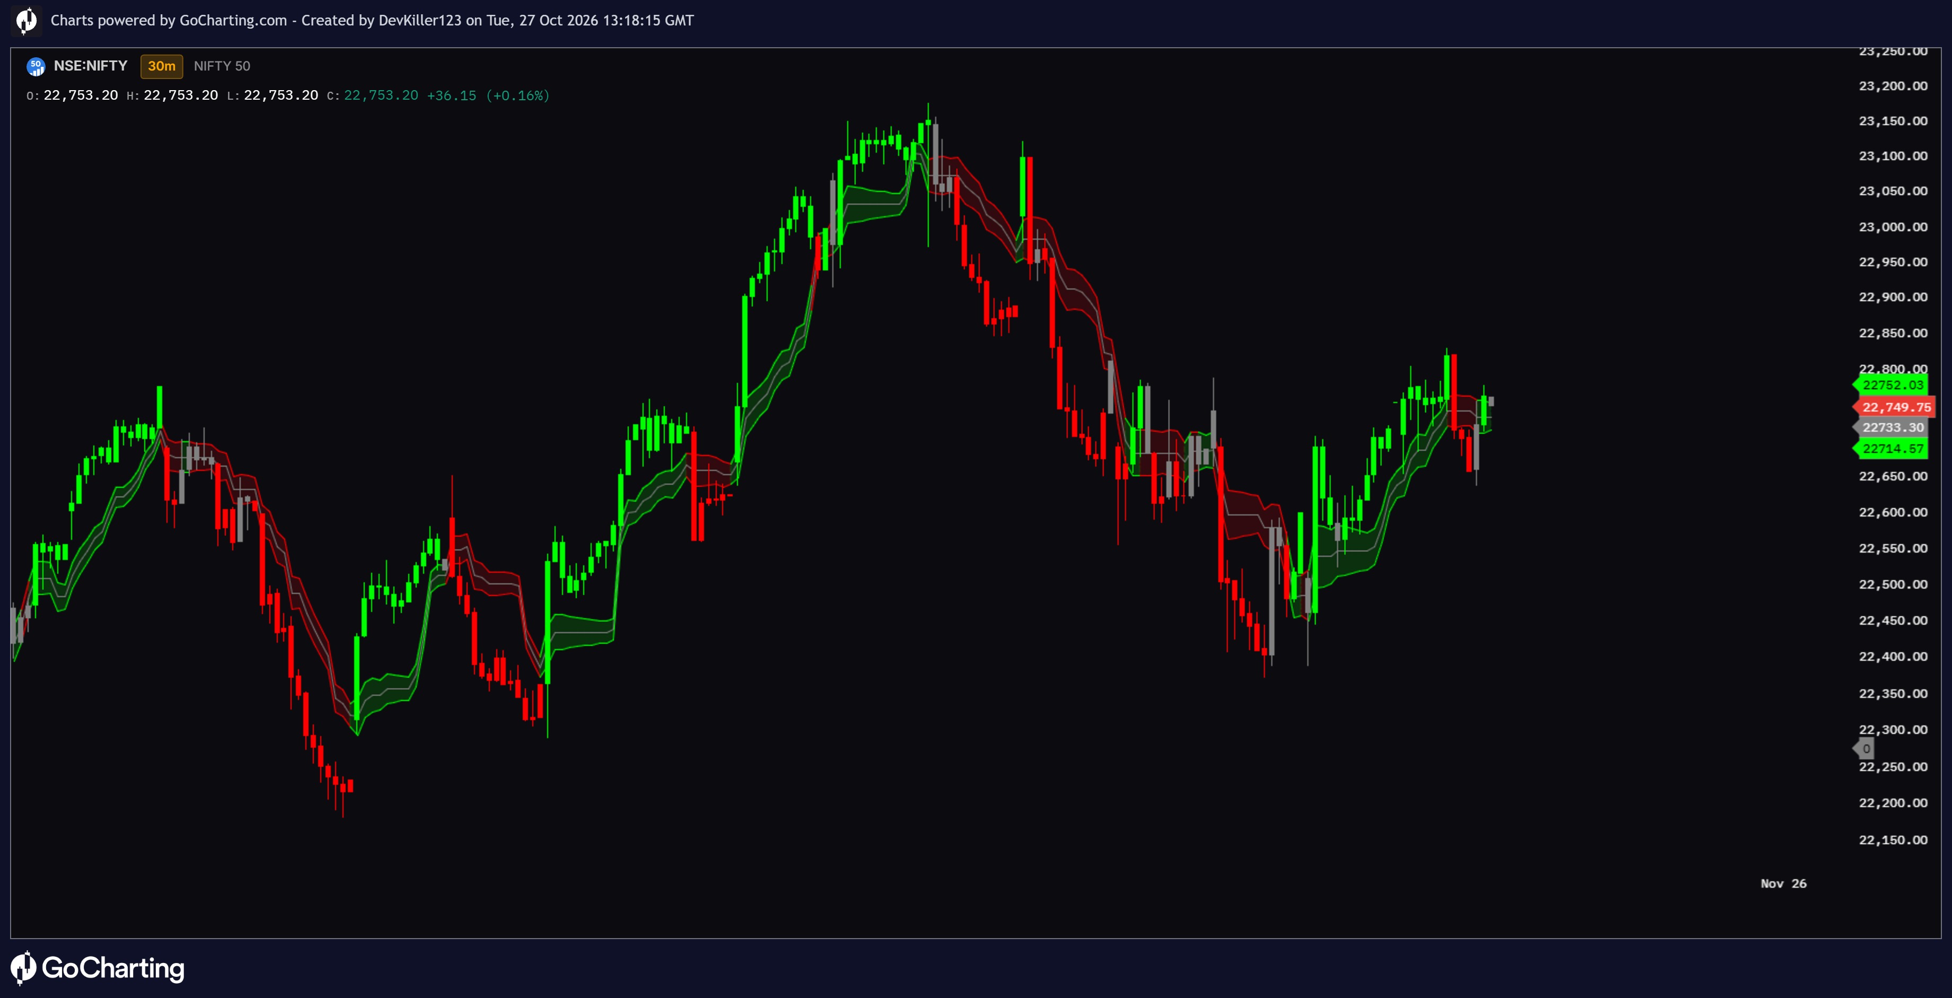Click the green 22714.57 price tag
Viewport: 1952px width, 998px height.
point(1891,449)
